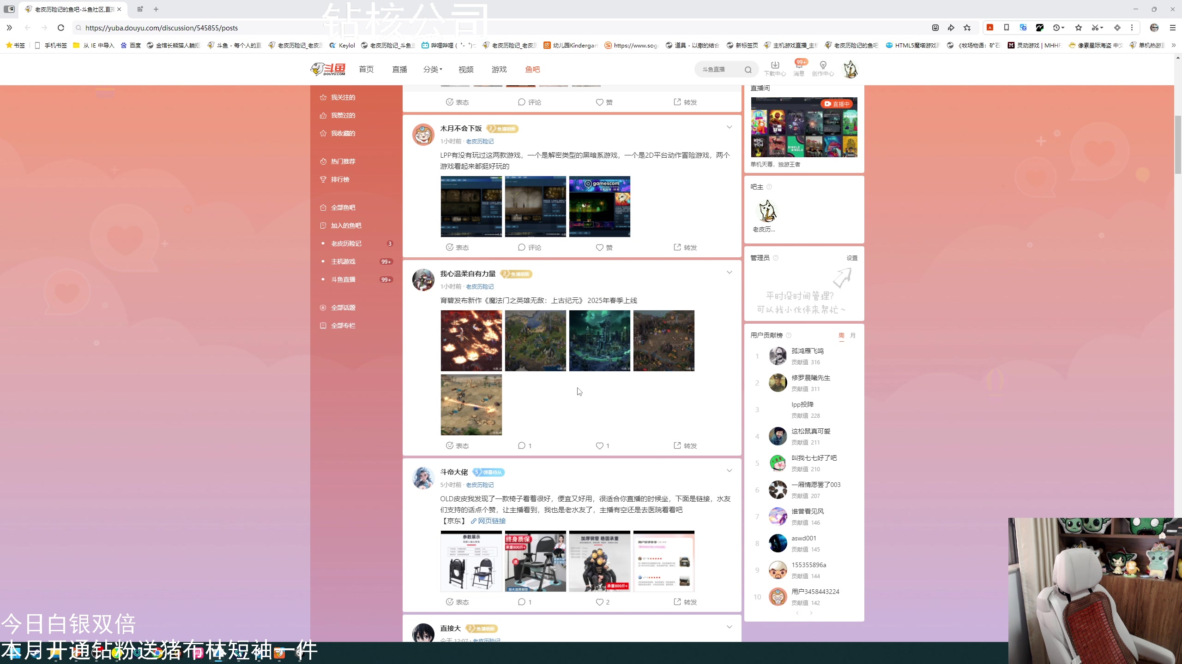The image size is (1182, 664).
Task: Expand options chevron on 木月不会下饭 post
Action: click(729, 127)
